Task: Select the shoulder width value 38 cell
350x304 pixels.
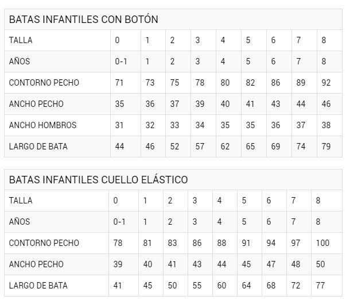Action: [326, 125]
